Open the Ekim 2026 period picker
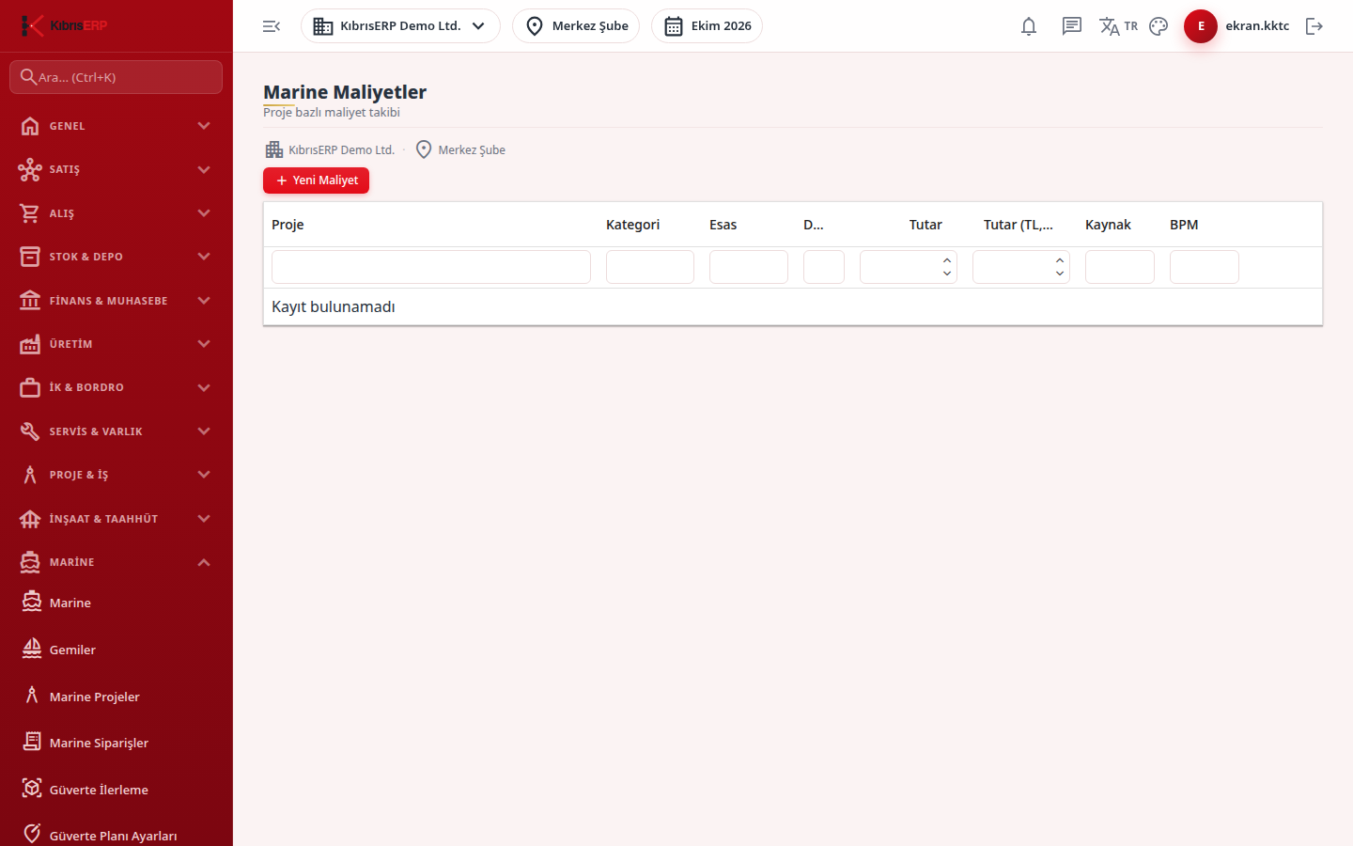This screenshot has height=846, width=1353. pos(707,26)
